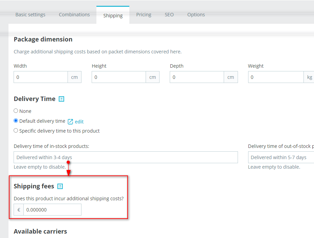The width and height of the screenshot is (314, 238).
Task: Focus the Width input field
Action: (41, 77)
